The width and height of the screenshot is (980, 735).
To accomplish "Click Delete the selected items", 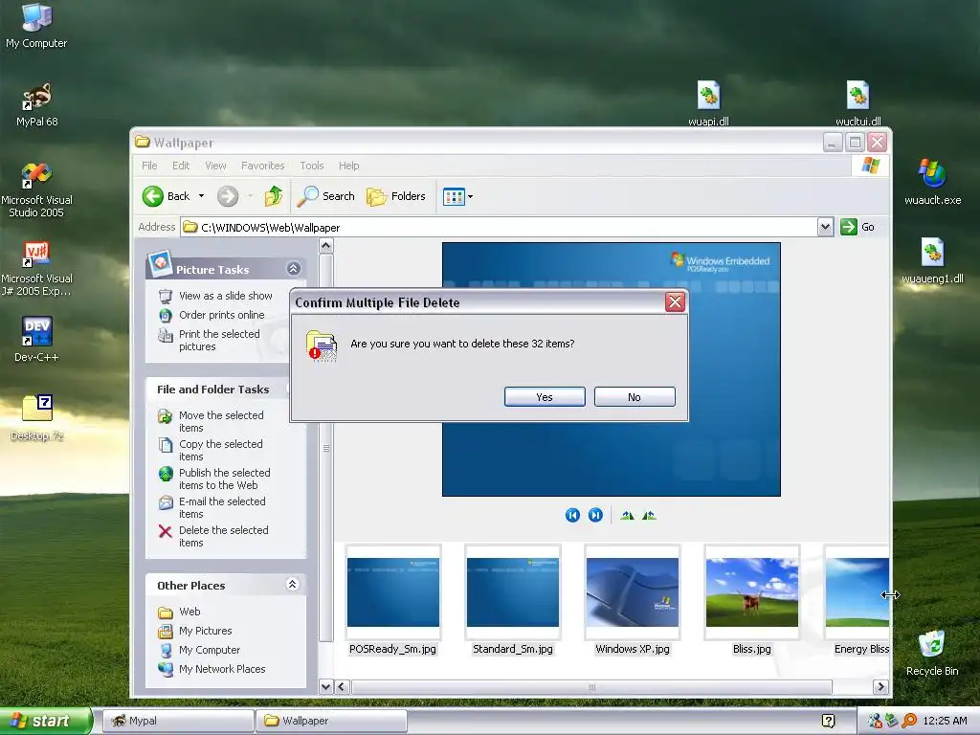I will (x=223, y=536).
